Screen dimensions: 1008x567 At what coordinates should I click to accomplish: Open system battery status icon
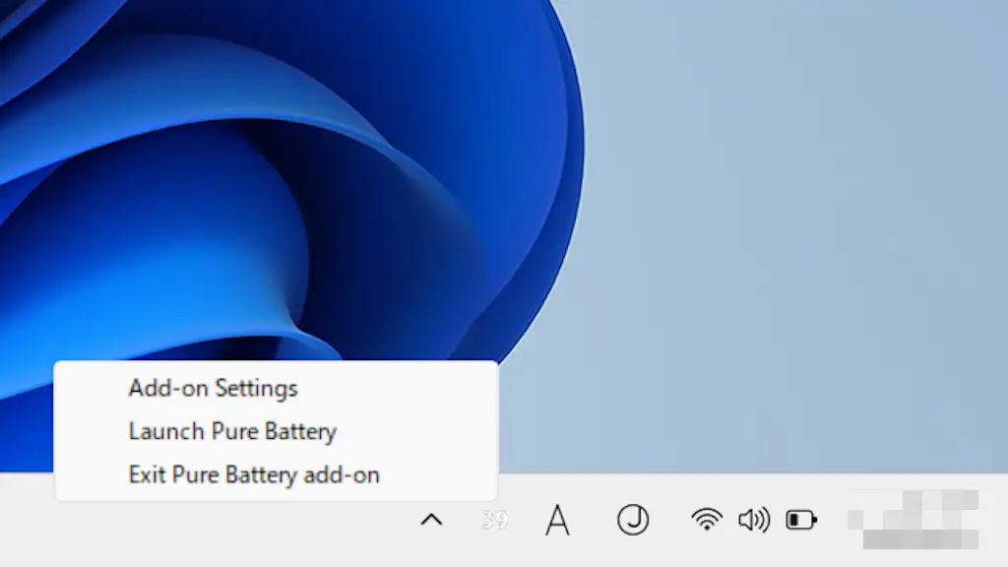(801, 520)
